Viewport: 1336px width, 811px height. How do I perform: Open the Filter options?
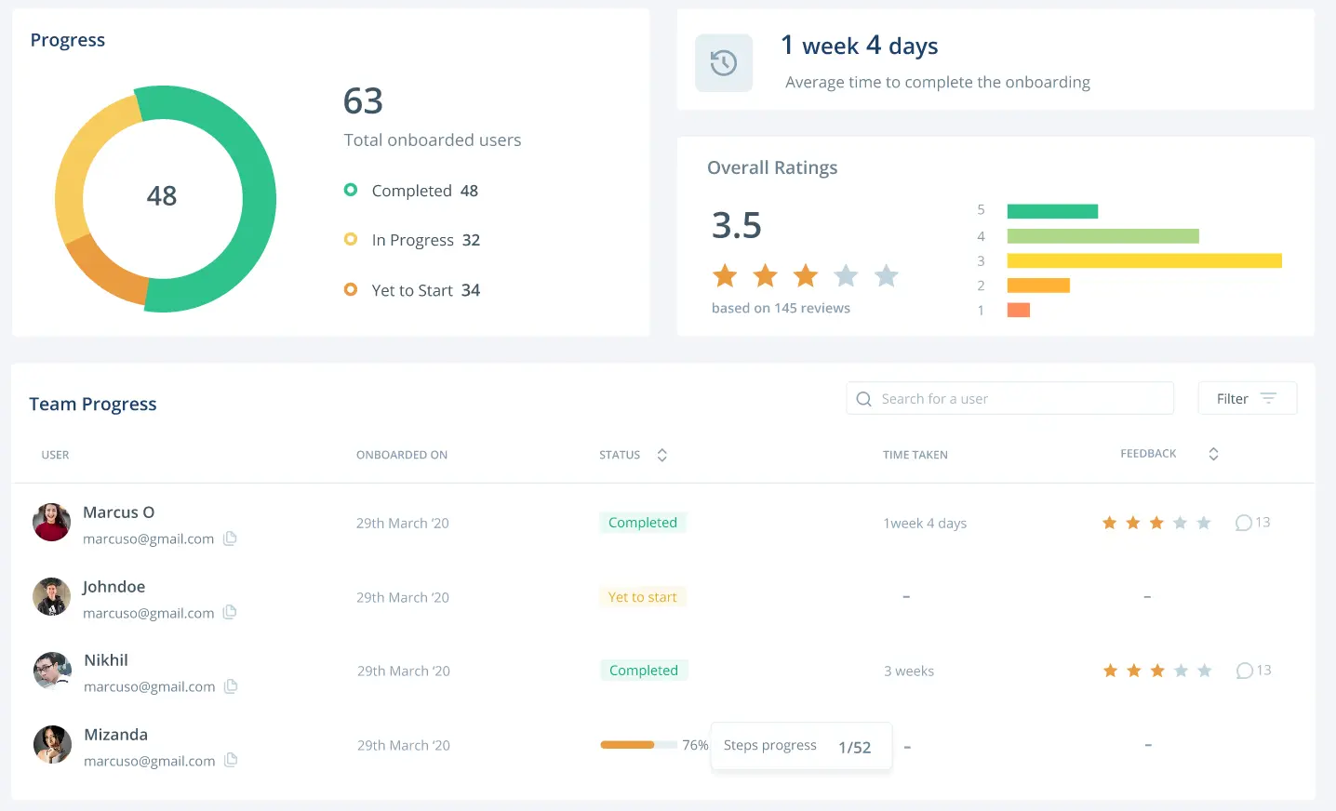pyautogui.click(x=1247, y=398)
